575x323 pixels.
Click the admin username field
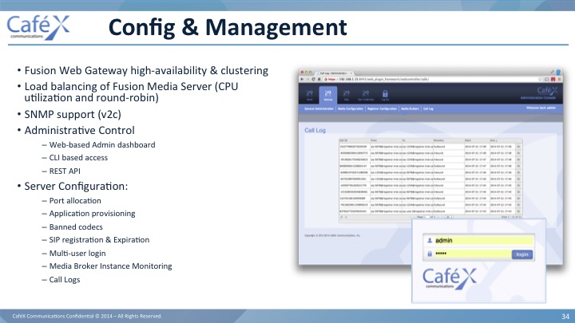(x=483, y=241)
